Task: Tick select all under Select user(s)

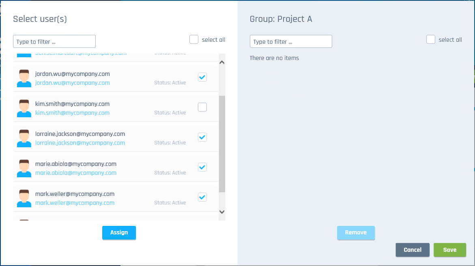Action: [194, 39]
